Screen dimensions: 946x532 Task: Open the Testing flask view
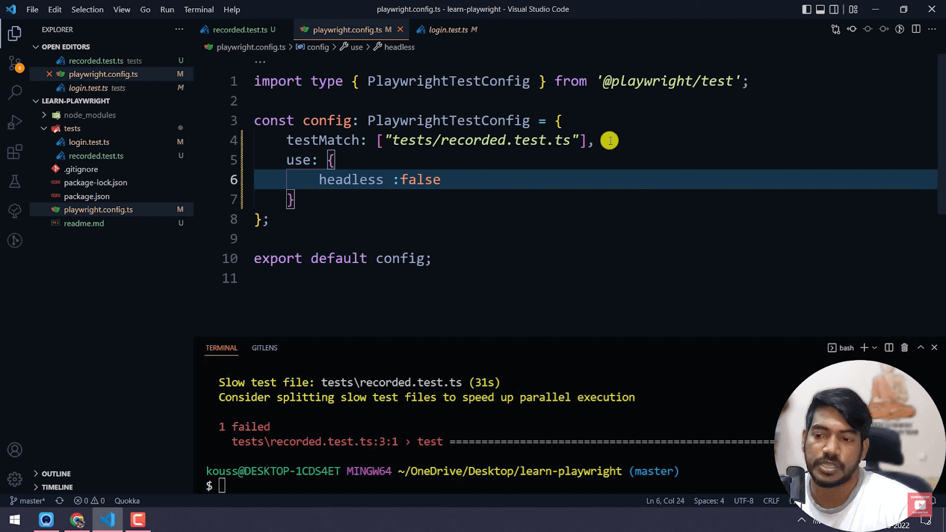[x=15, y=181]
